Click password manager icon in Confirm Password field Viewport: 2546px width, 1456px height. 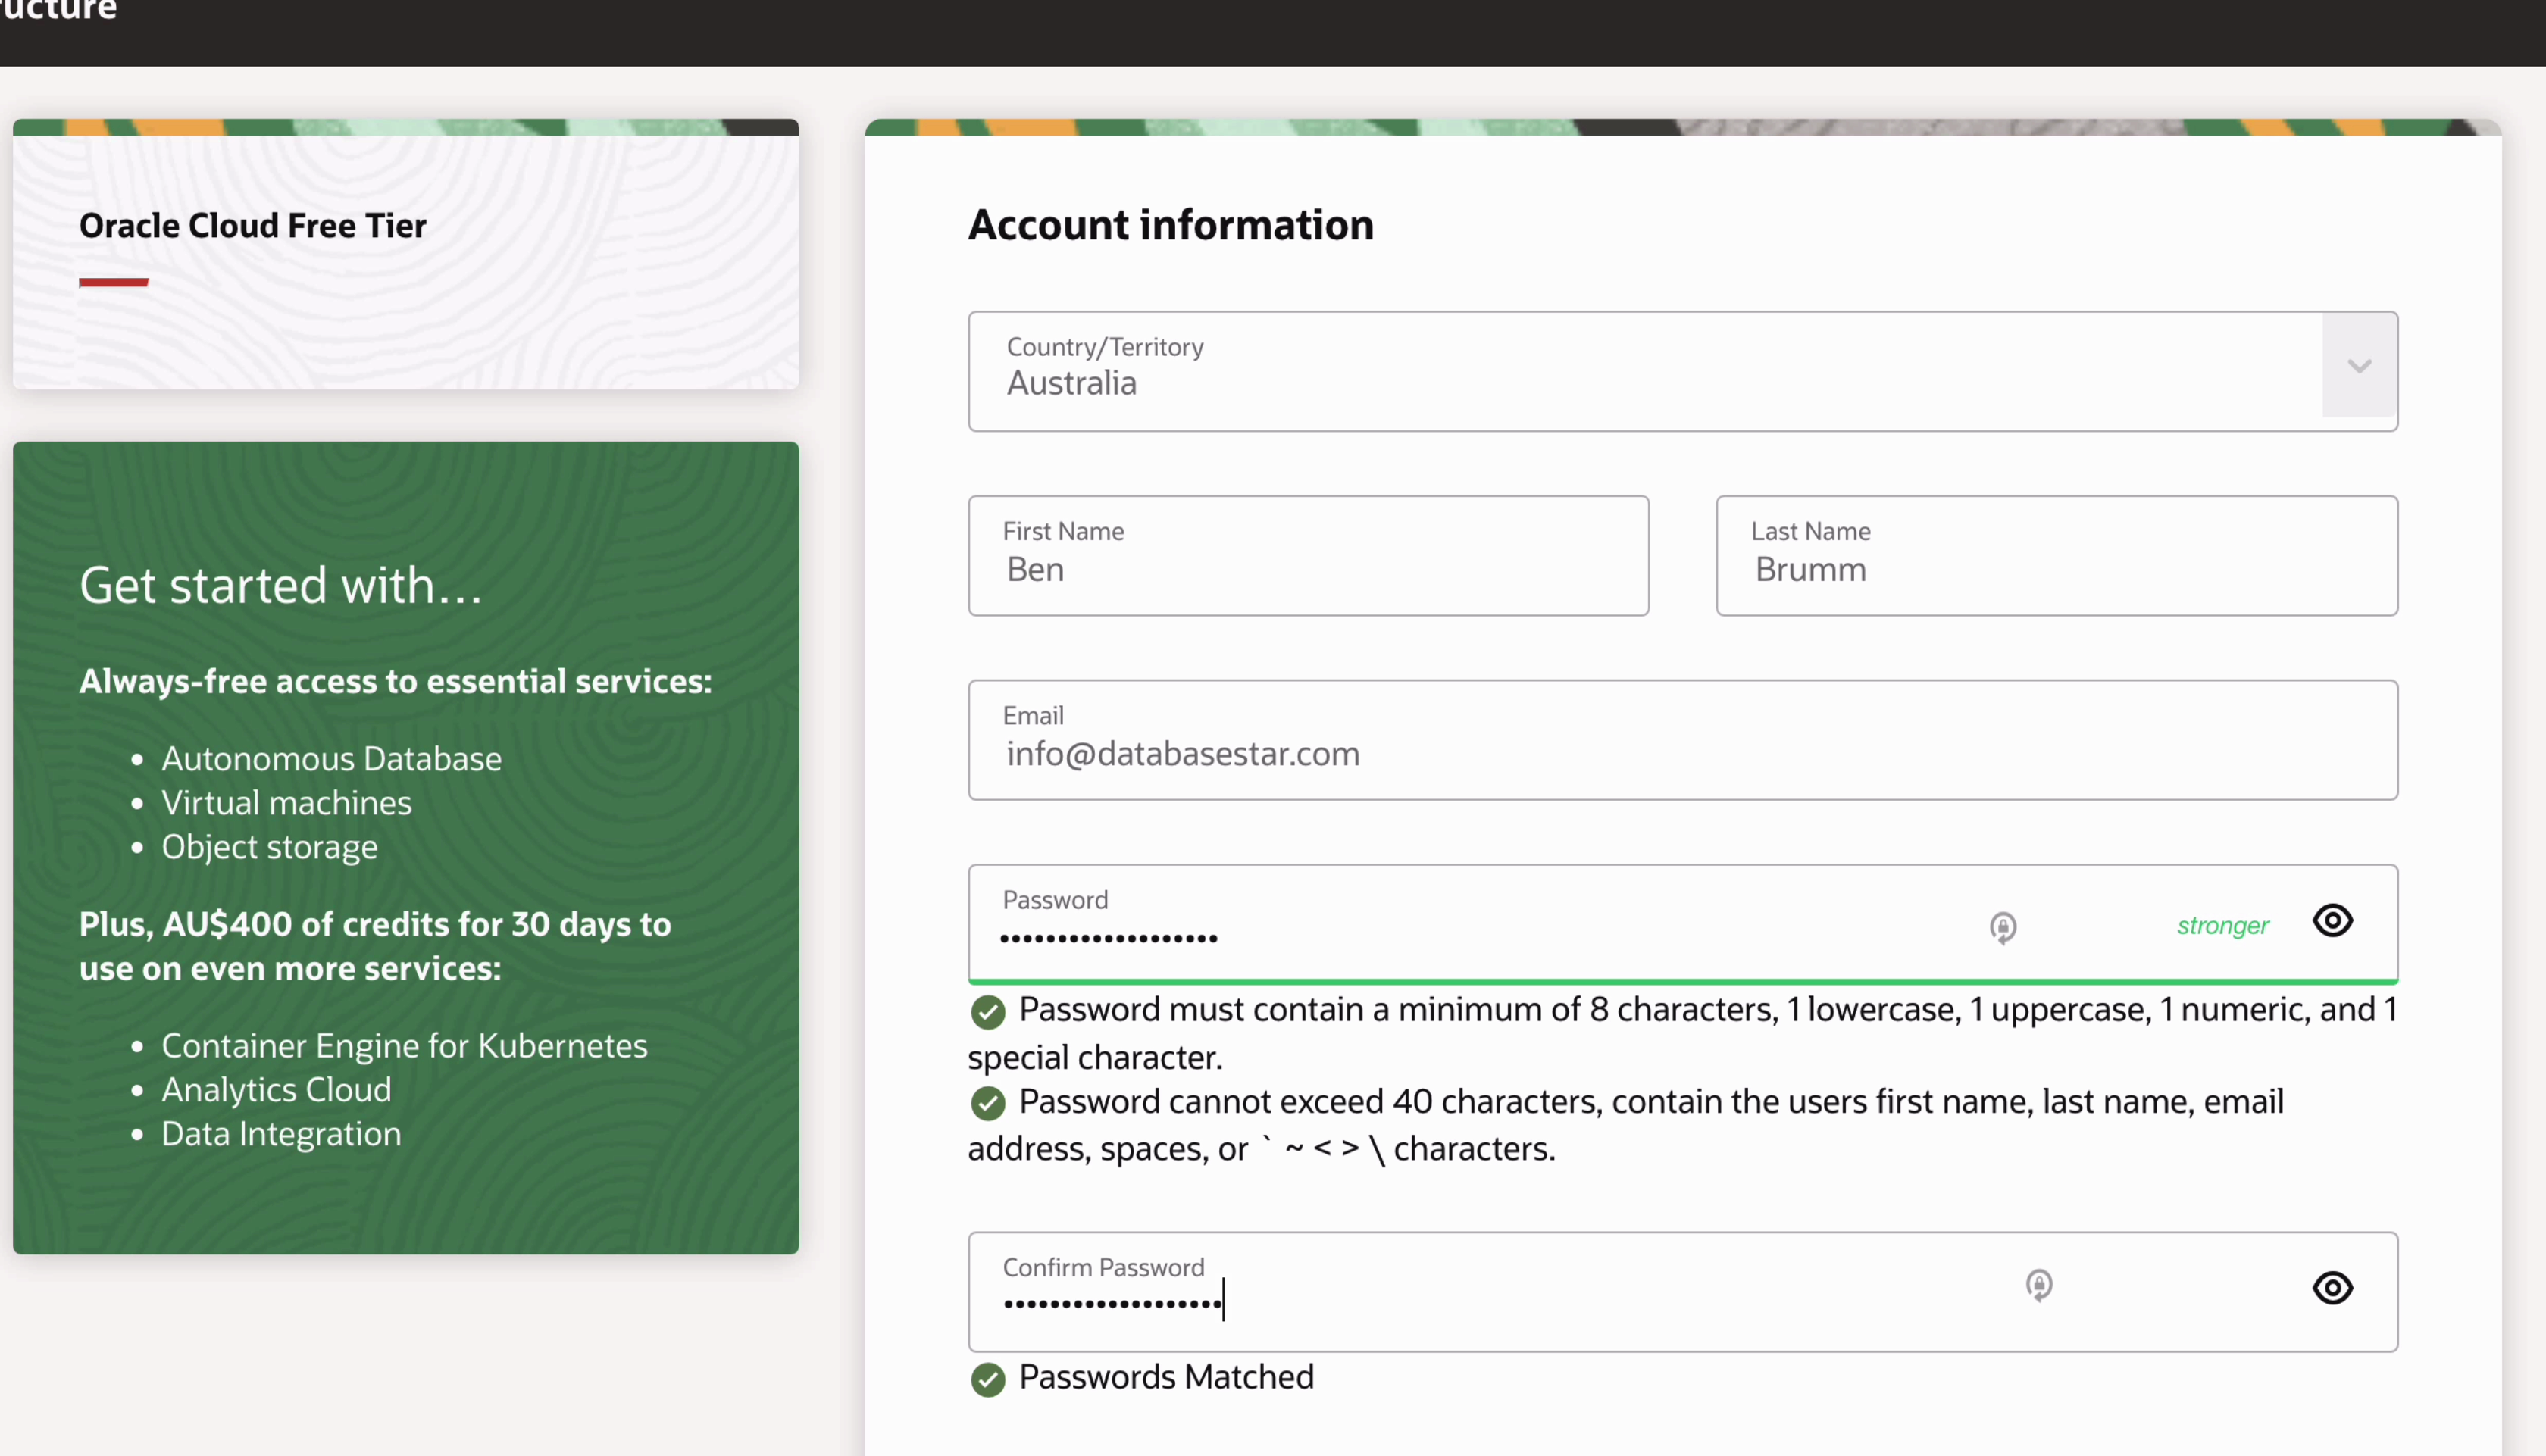[x=2039, y=1284]
